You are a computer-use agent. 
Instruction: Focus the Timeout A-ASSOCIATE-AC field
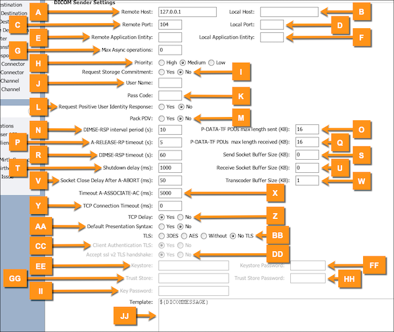(x=172, y=193)
